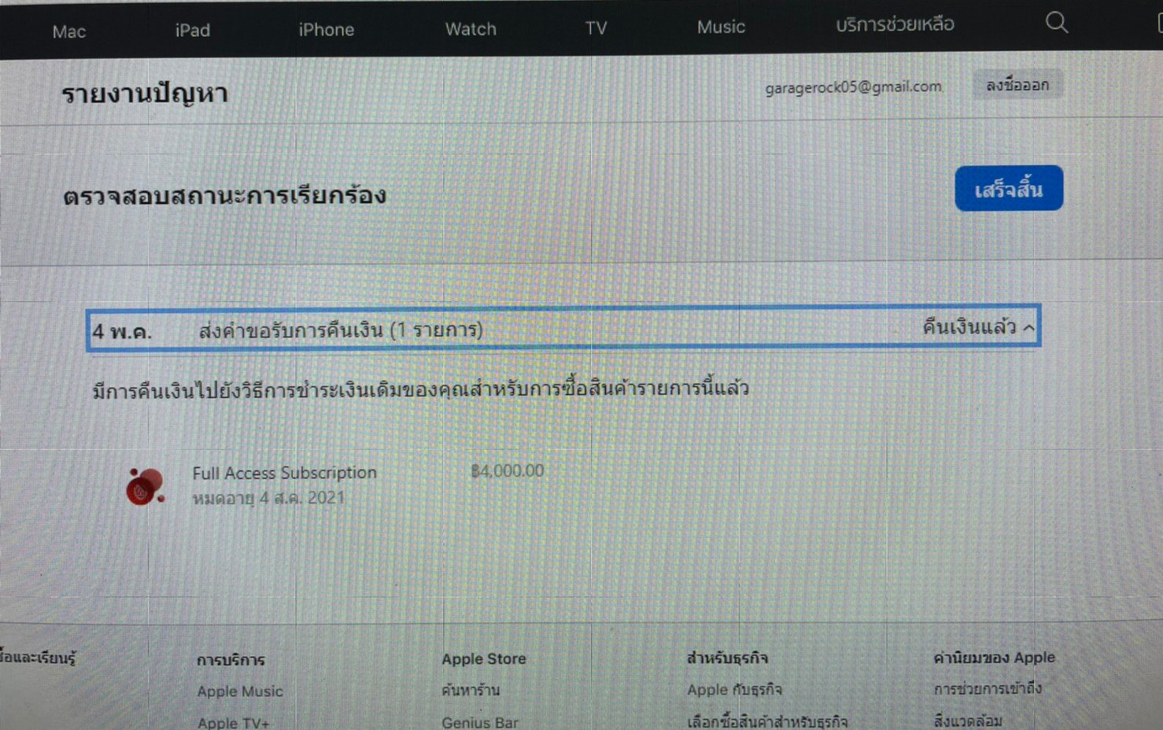Open the Genius Bar footer link
The width and height of the screenshot is (1163, 730).
point(480,721)
